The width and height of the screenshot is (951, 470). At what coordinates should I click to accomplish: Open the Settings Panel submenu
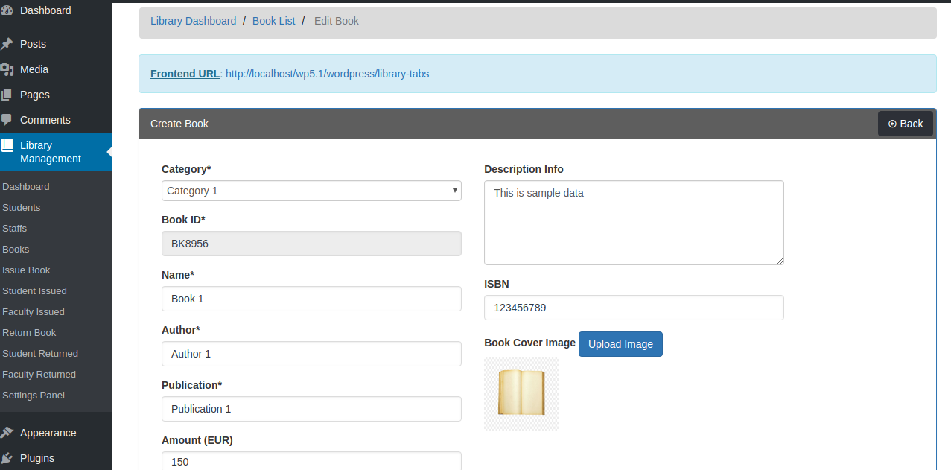coord(34,396)
